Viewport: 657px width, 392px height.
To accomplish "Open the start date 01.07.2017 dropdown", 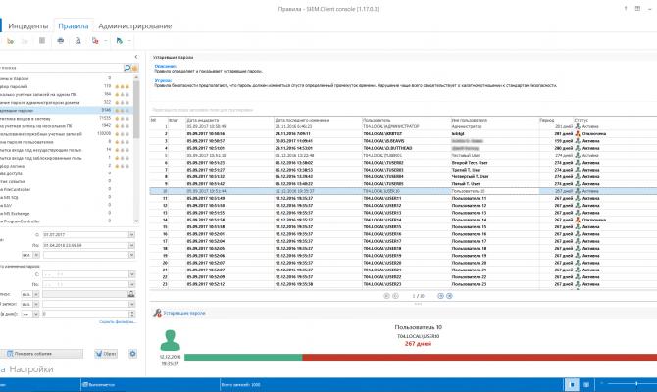I will pos(131,235).
